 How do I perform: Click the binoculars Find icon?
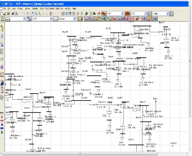94,14
